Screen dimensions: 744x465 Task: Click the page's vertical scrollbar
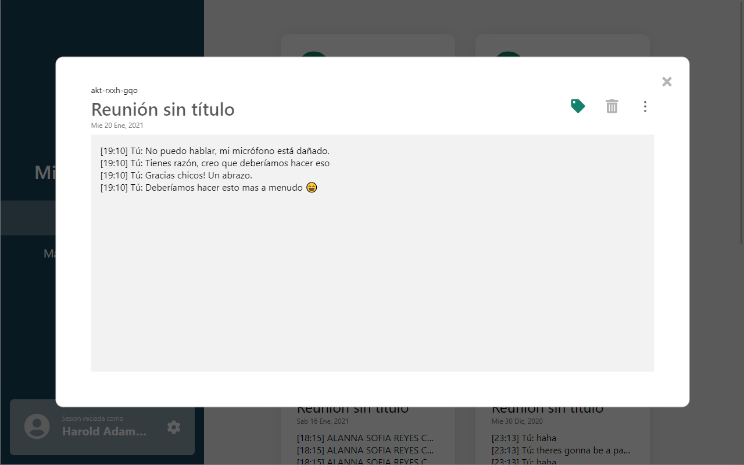tap(741, 122)
